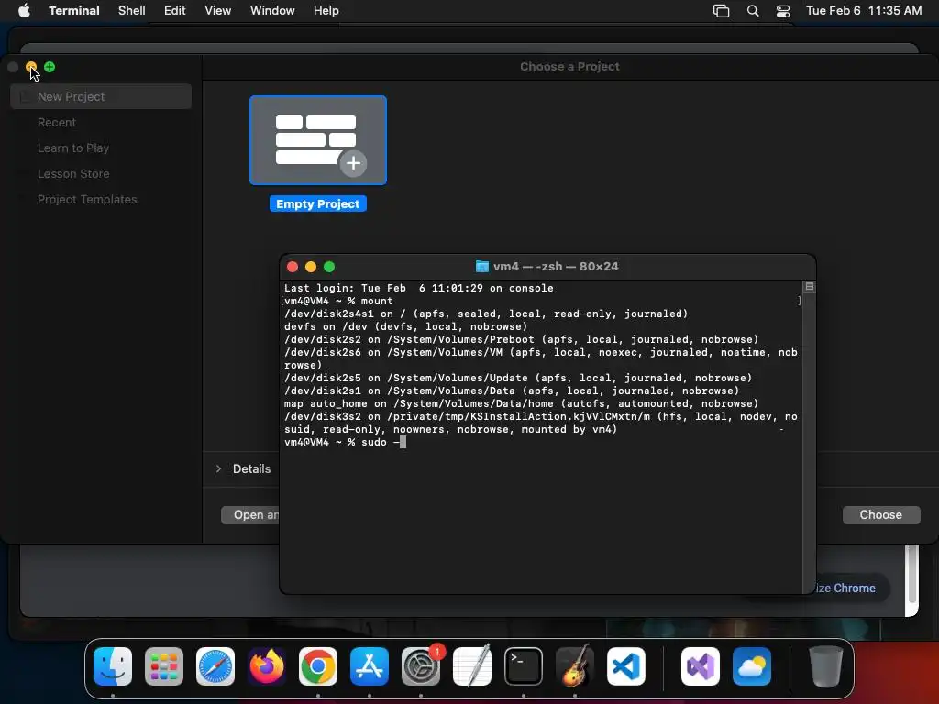
Task: Click the Stage Manager menu bar icon
Action: (721, 11)
